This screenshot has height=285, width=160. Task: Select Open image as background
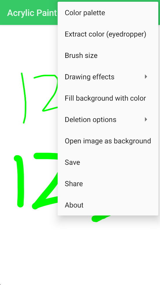pos(108,141)
